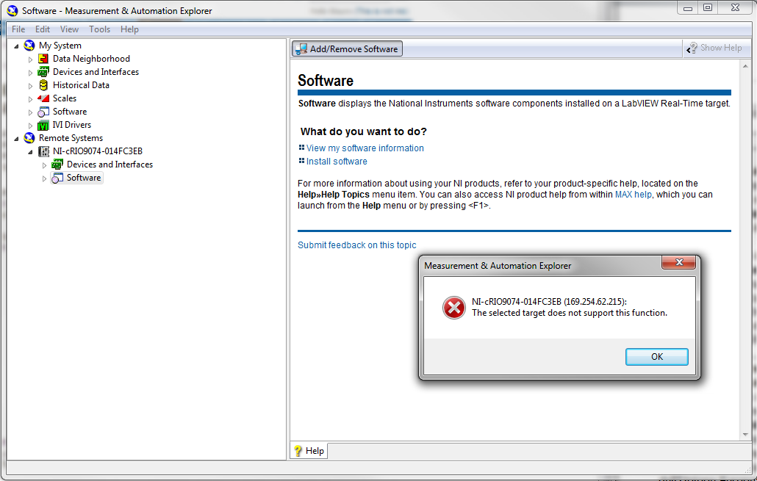Expand the Data Neighborhood node
Screen dimensions: 757x481
[x=30, y=59]
